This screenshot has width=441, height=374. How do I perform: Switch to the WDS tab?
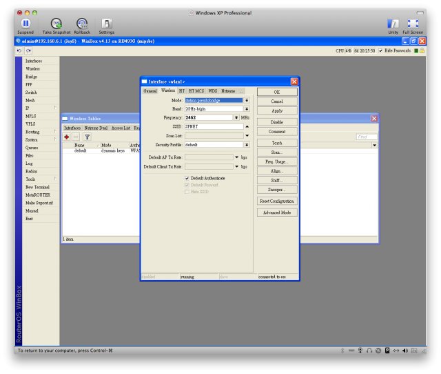[213, 91]
